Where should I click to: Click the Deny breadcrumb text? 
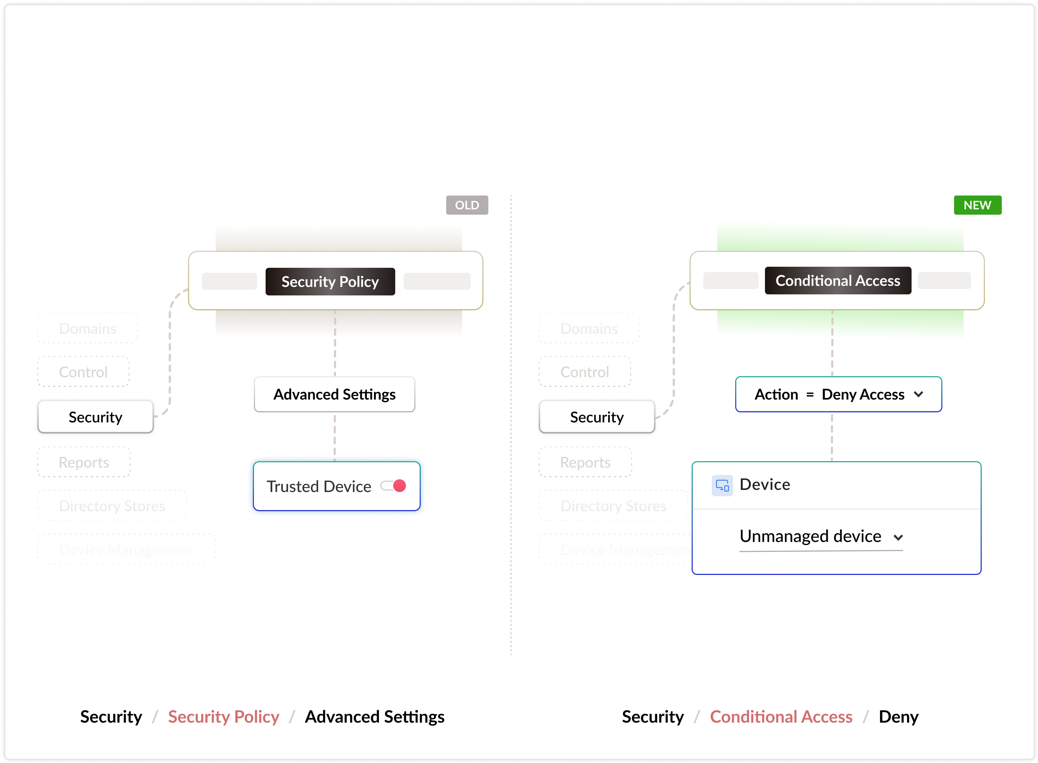click(898, 716)
